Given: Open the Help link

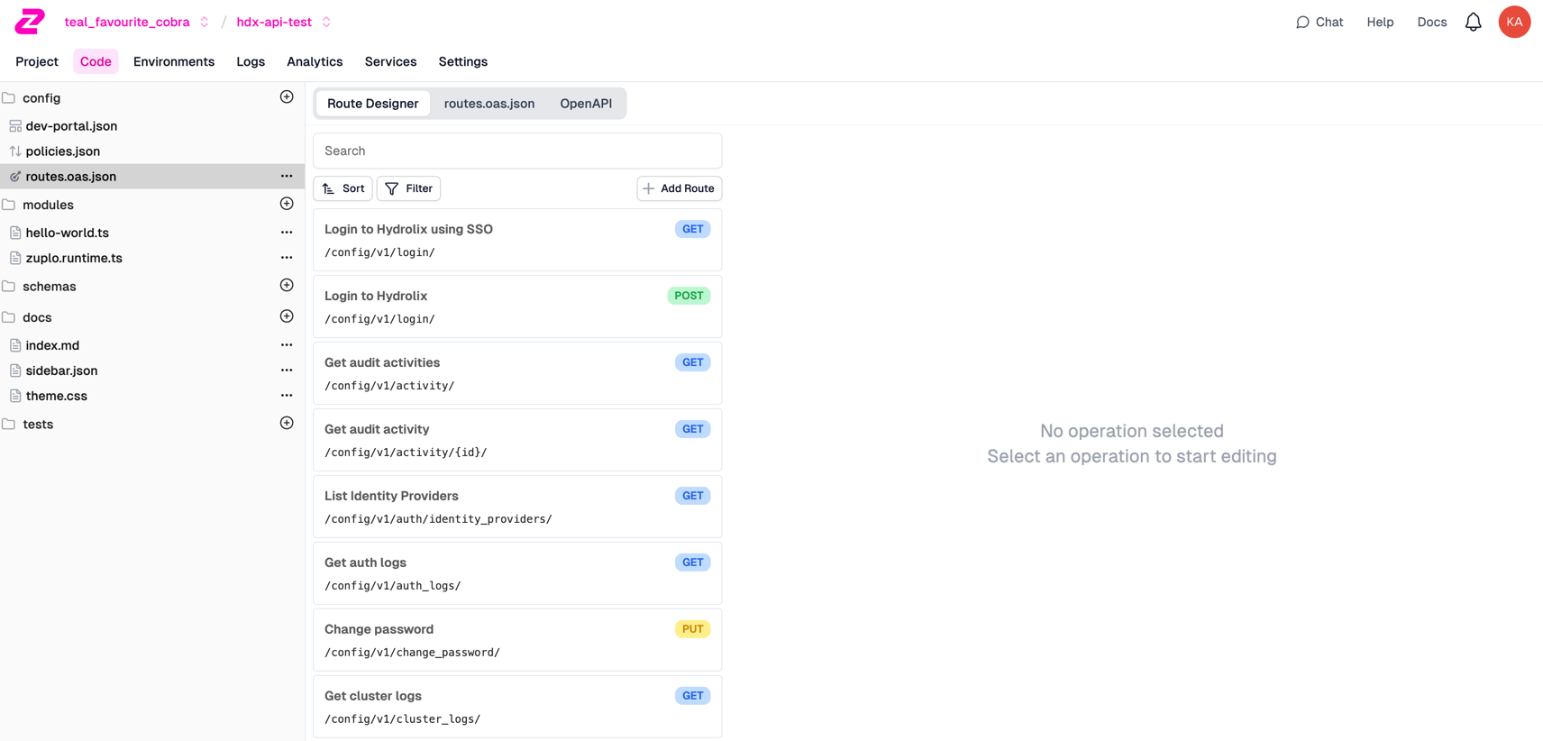Looking at the screenshot, I should [1380, 23].
